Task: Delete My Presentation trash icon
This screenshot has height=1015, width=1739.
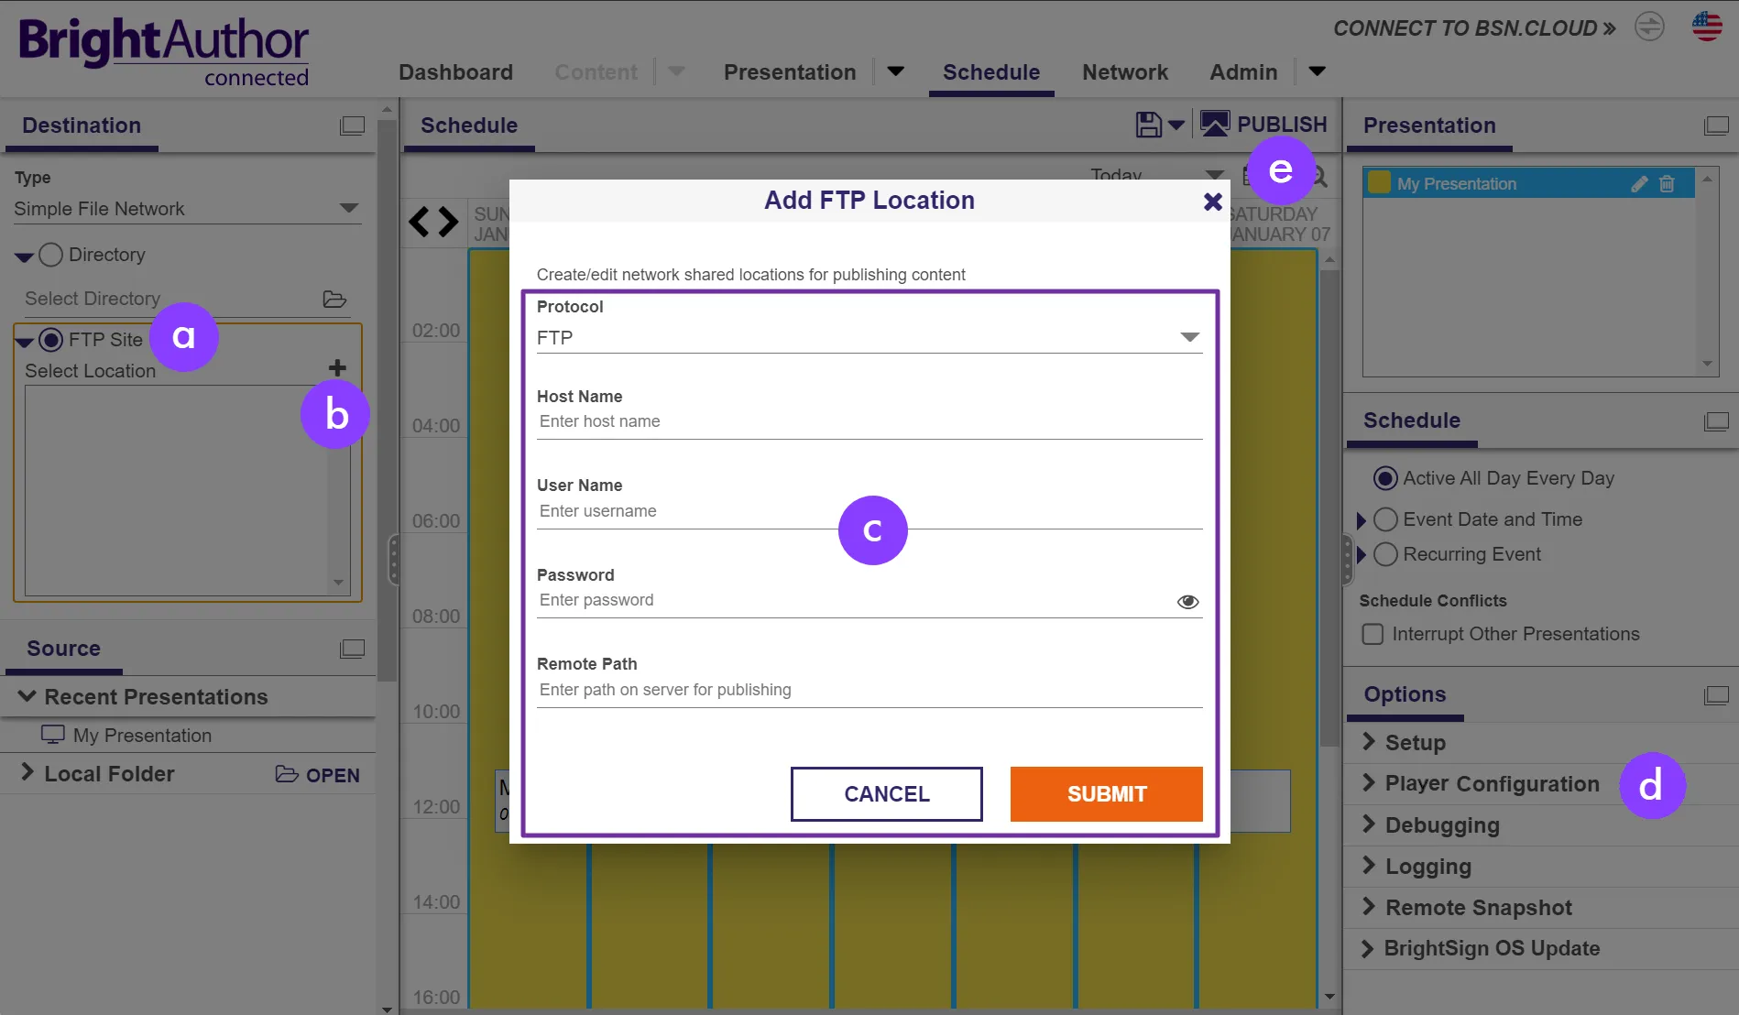Action: [1667, 184]
